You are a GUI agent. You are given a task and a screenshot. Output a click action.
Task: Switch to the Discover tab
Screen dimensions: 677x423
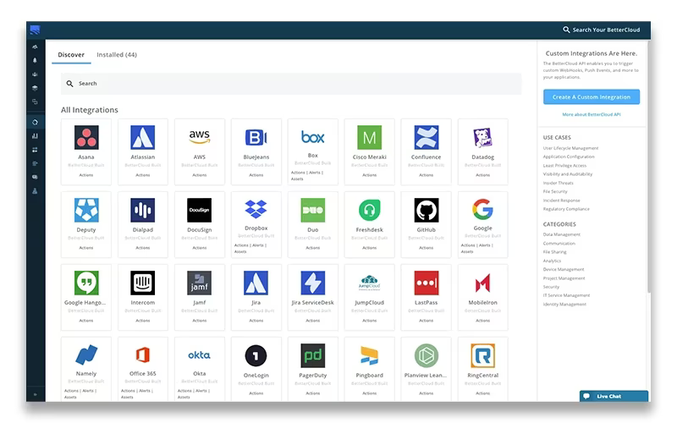(x=71, y=55)
